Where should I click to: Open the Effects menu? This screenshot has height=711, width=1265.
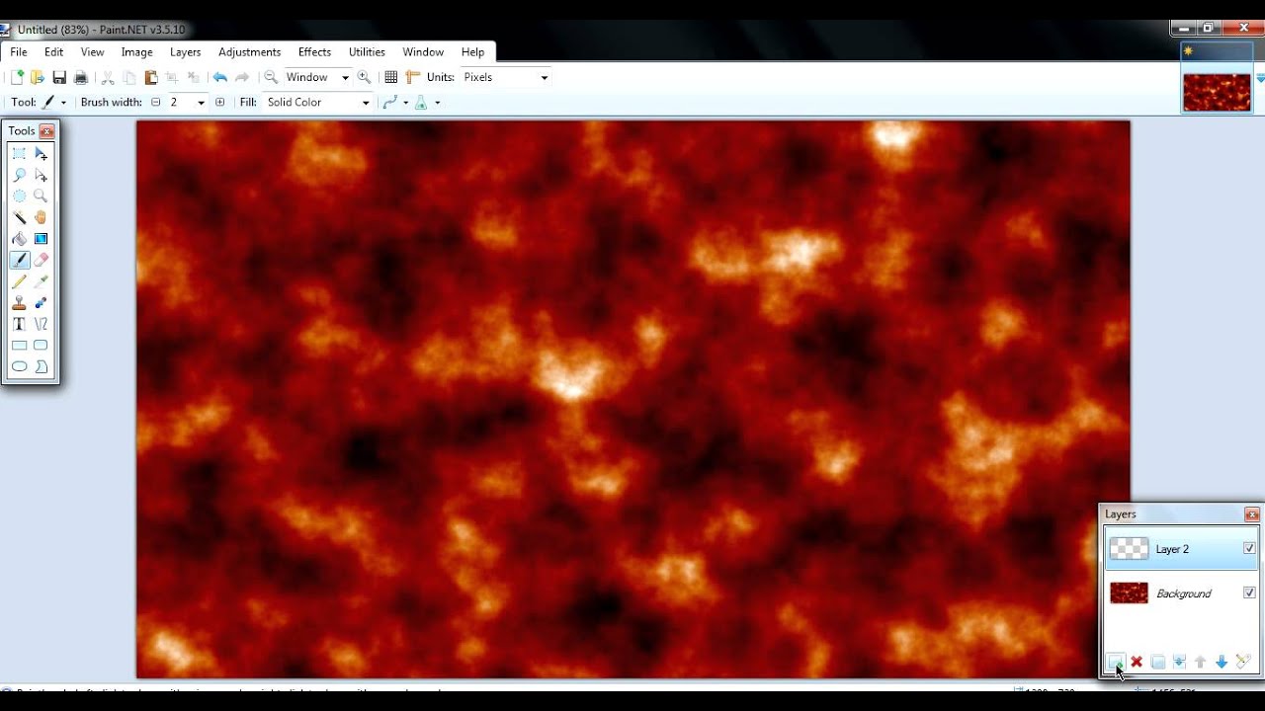tap(314, 52)
